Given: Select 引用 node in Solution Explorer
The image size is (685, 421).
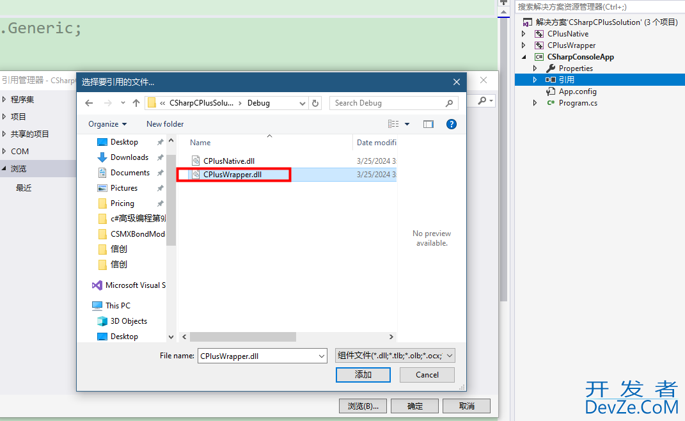Looking at the screenshot, I should pyautogui.click(x=600, y=79).
